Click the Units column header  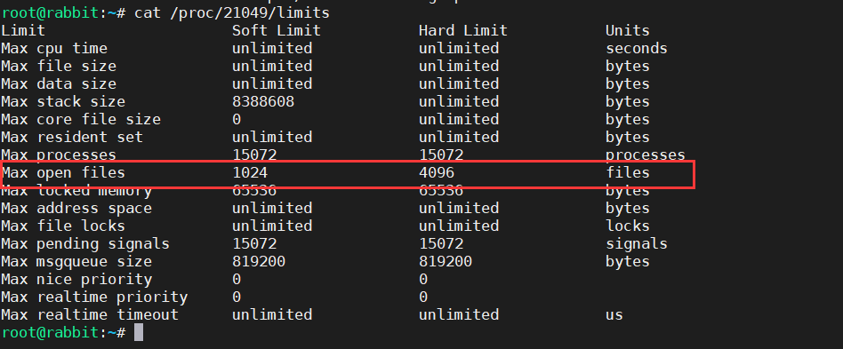click(x=628, y=30)
